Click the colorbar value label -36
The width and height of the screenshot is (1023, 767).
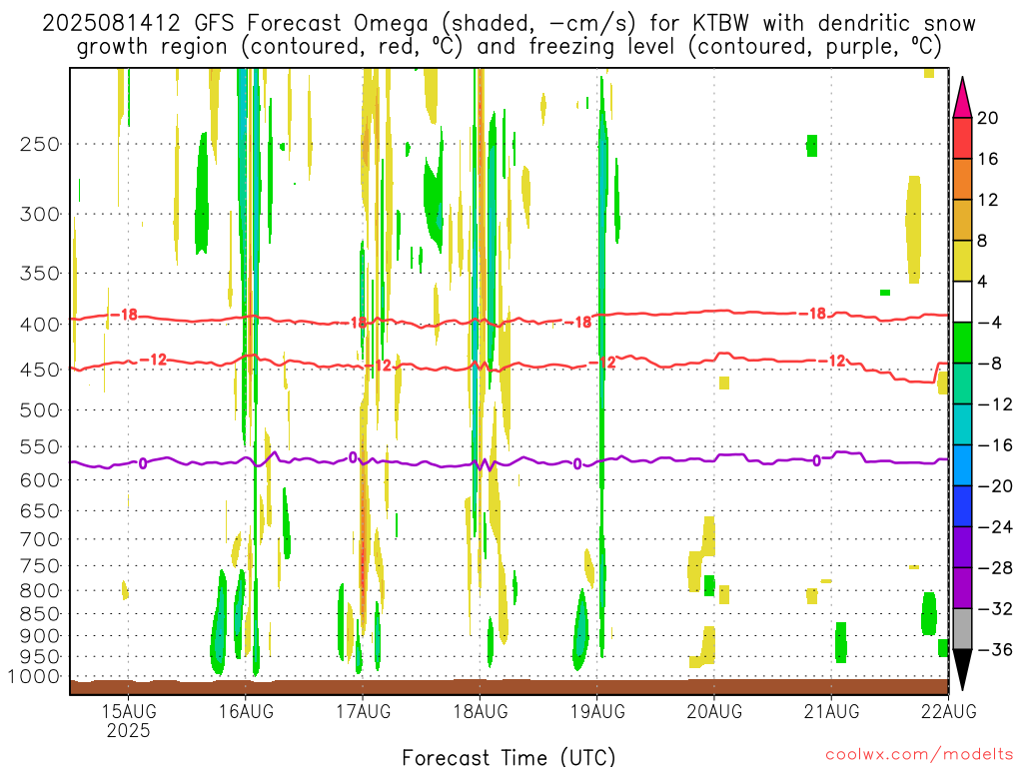(996, 649)
